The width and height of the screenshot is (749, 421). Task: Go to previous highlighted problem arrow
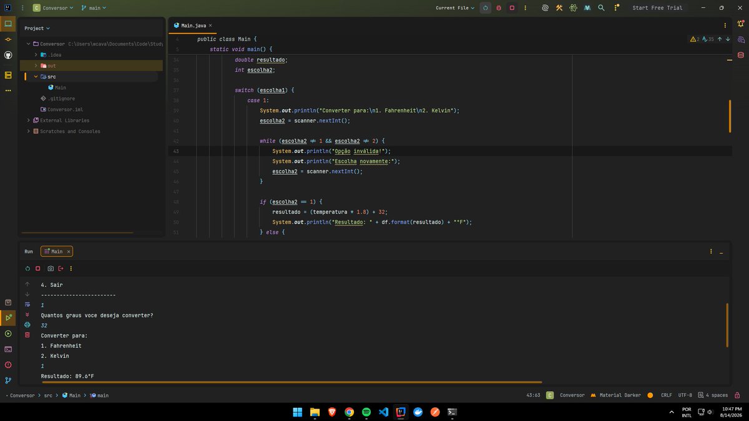pos(720,39)
